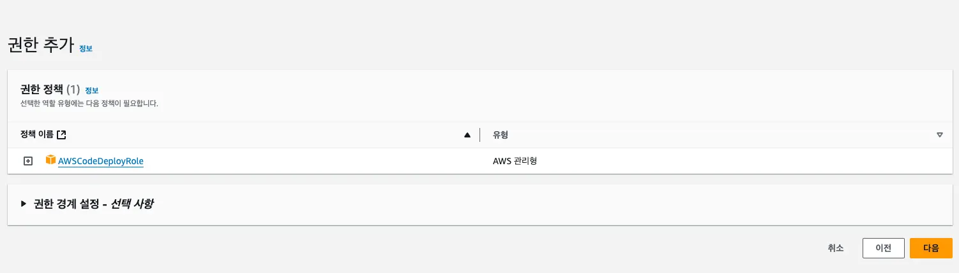
Task: Open 정보 link next to 권한 추가 heading
Action: [86, 48]
